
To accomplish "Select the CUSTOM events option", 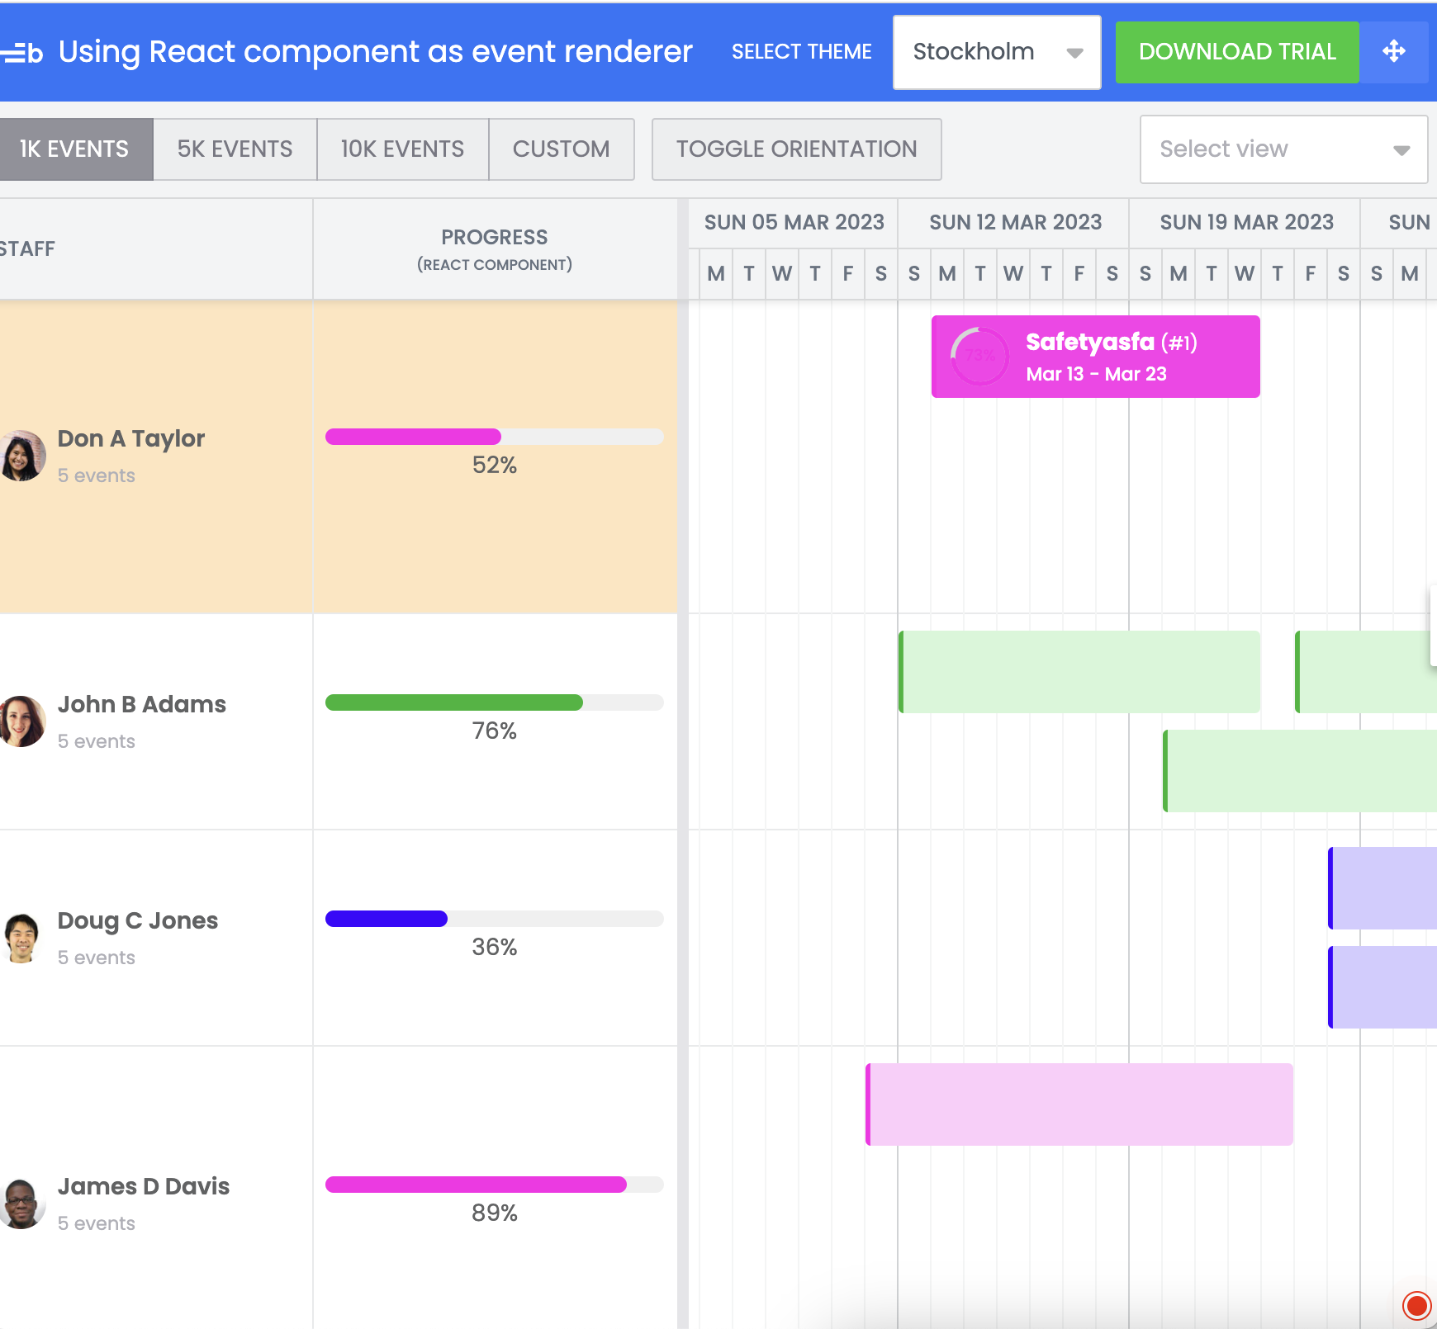I will point(562,149).
